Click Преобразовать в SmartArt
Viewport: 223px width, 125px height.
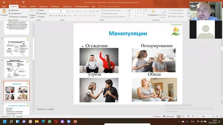click(114, 17)
